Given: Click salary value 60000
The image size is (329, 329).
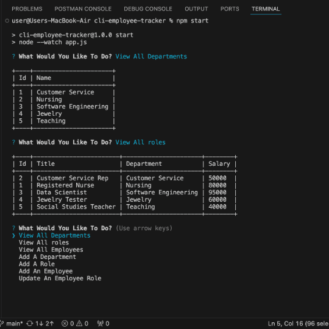Looking at the screenshot, I should [x=218, y=200].
